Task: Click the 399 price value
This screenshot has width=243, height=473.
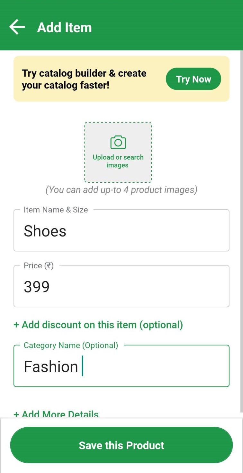Action: (37, 287)
